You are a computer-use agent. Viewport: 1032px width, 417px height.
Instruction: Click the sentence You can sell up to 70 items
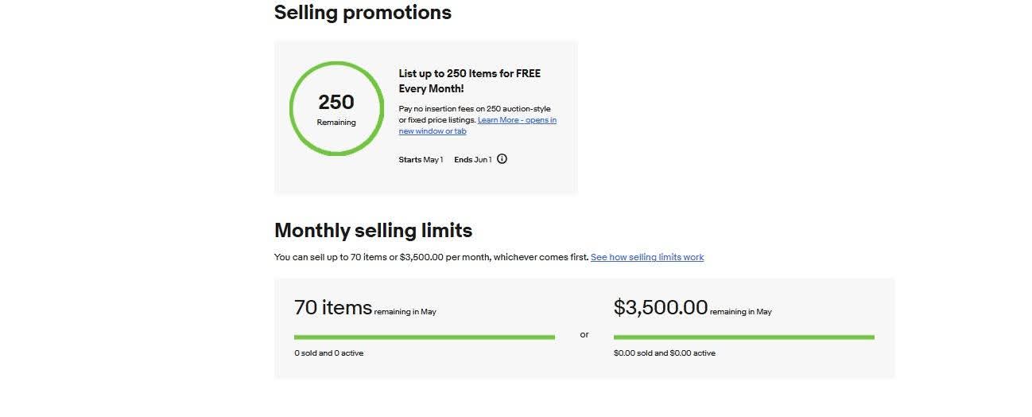[432, 257]
